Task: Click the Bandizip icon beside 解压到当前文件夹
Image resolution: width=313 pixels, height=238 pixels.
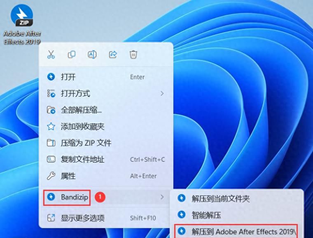Action: pos(182,198)
